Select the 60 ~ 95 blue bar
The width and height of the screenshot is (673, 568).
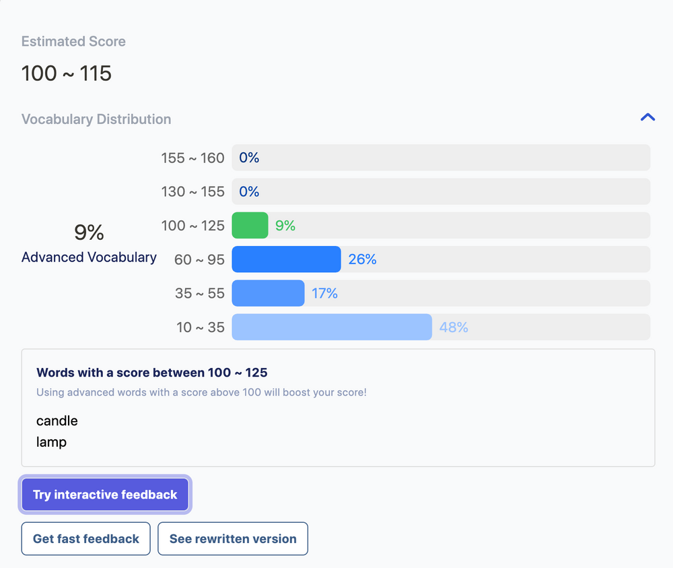286,259
